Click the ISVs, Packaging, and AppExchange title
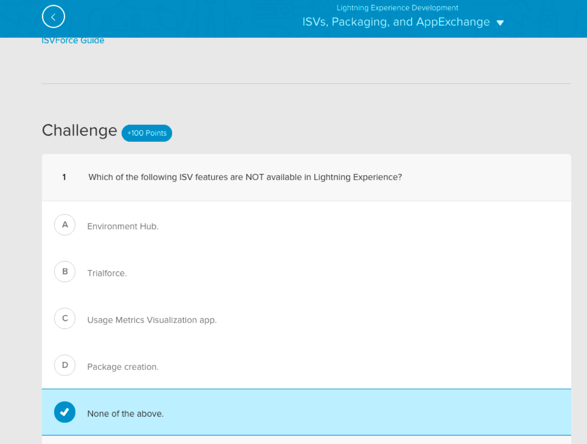 (396, 22)
